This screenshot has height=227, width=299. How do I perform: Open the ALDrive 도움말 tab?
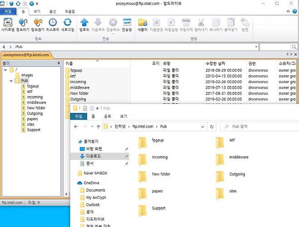70,11
